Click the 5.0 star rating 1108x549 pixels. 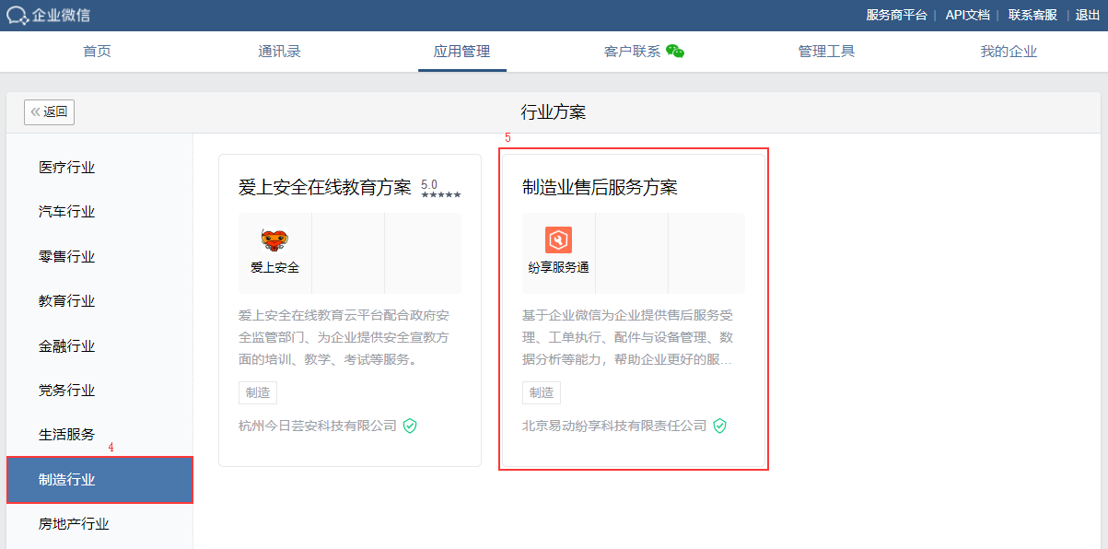pyautogui.click(x=441, y=189)
